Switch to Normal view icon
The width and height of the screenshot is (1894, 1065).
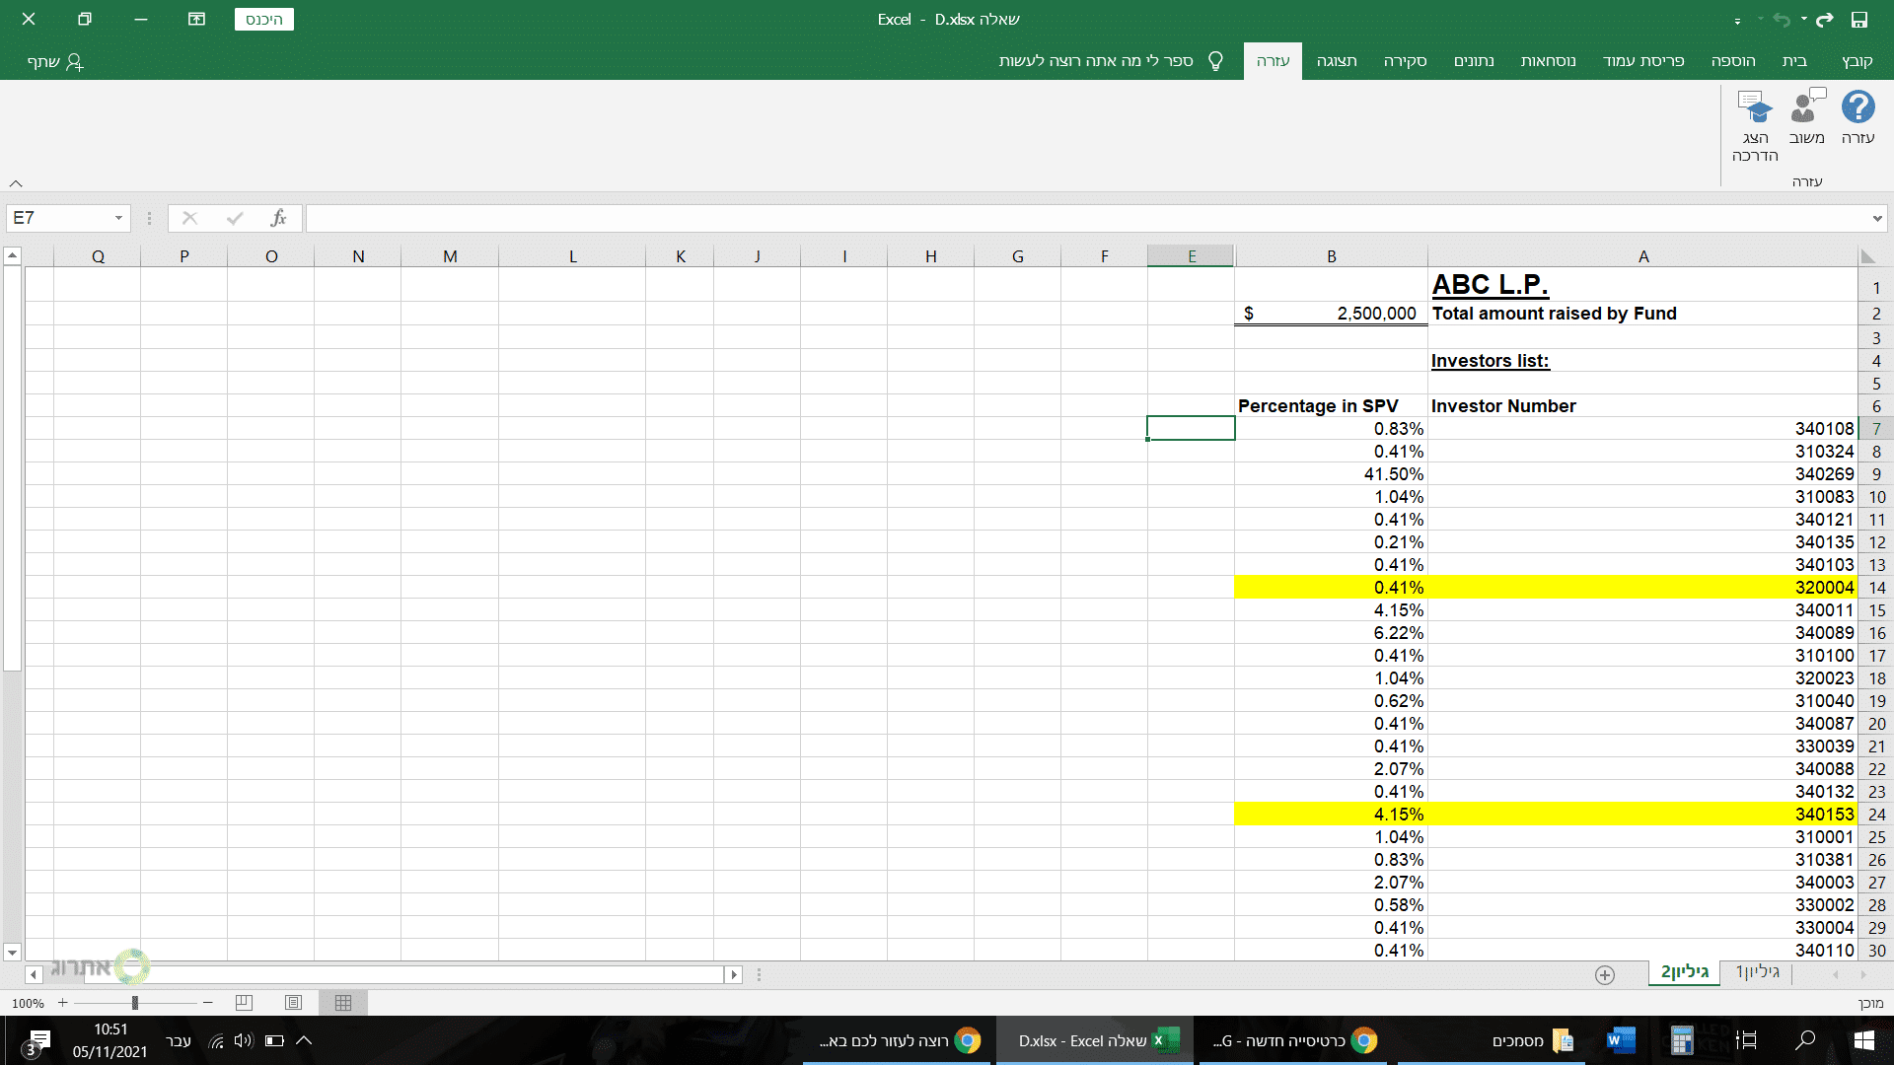tap(342, 1003)
